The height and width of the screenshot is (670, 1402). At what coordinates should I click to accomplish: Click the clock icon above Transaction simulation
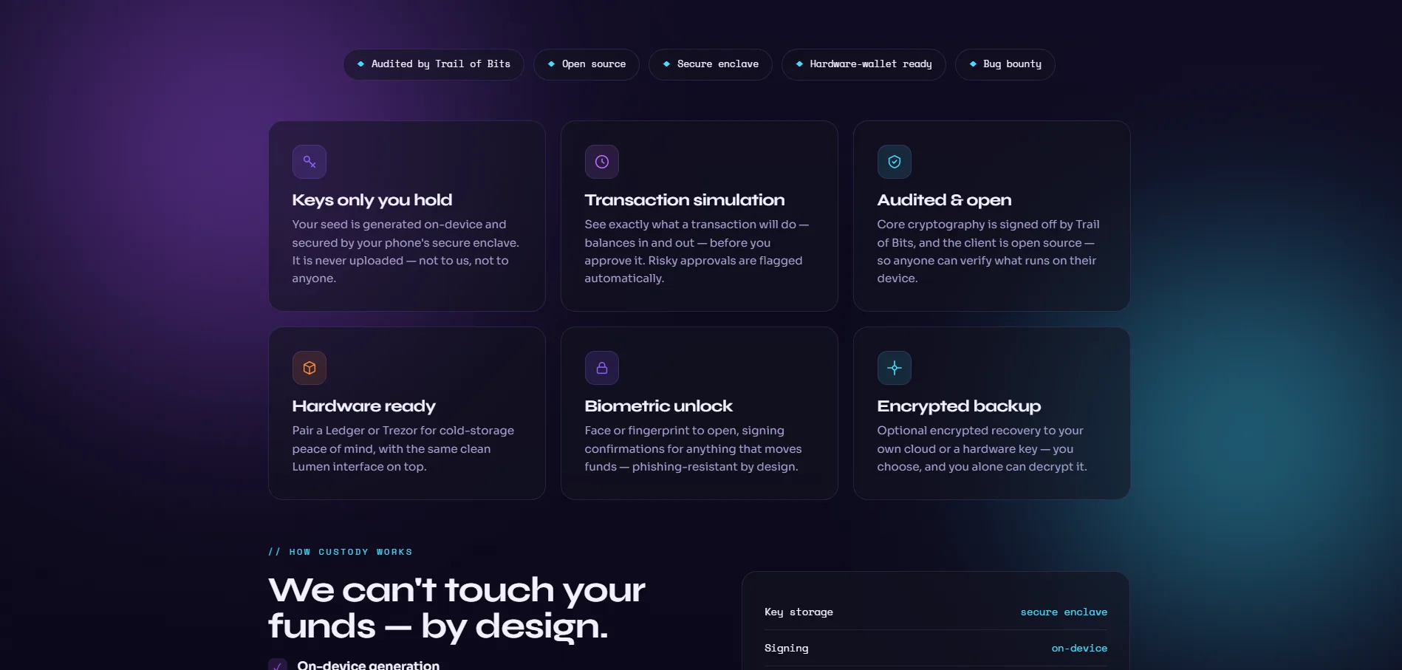tap(602, 162)
